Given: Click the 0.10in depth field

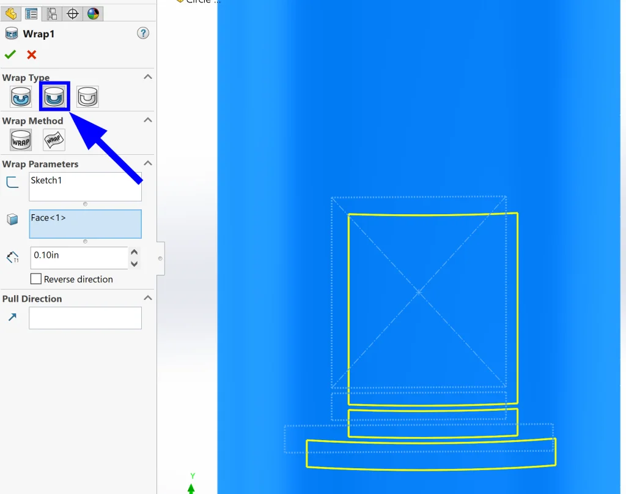Looking at the screenshot, I should tap(79, 258).
